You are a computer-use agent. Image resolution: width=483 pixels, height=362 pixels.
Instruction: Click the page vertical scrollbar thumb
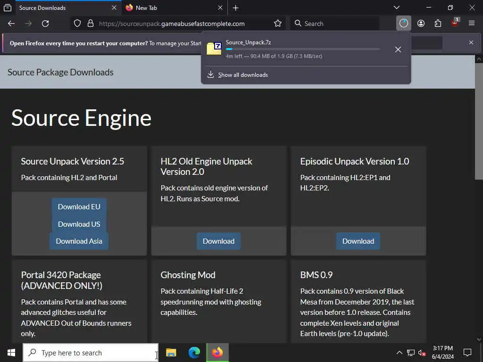[x=479, y=121]
